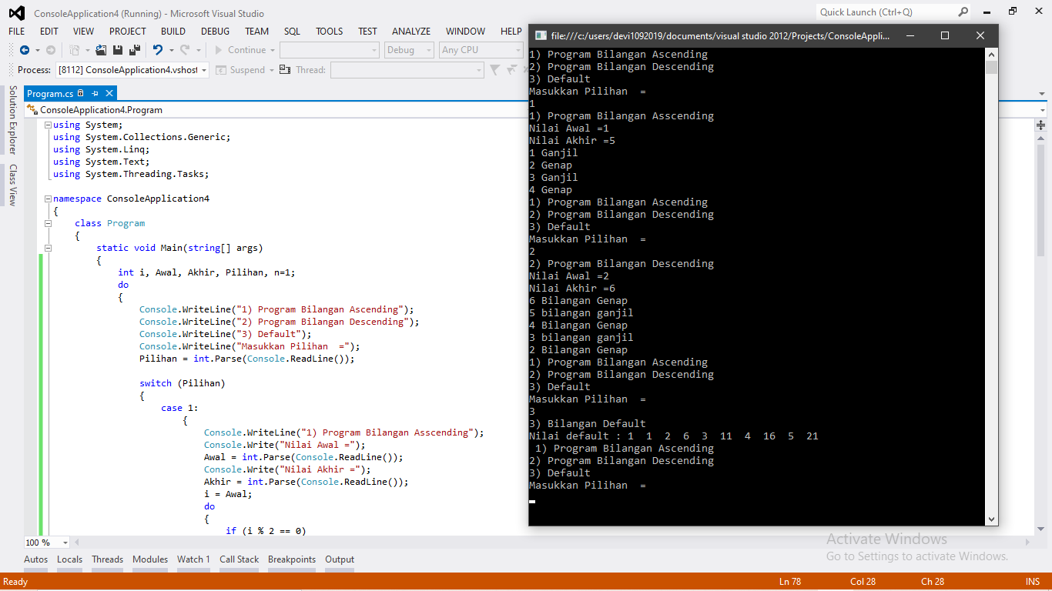This screenshot has width=1052, height=591.
Task: Click the Open File toolbar icon
Action: pyautogui.click(x=101, y=50)
